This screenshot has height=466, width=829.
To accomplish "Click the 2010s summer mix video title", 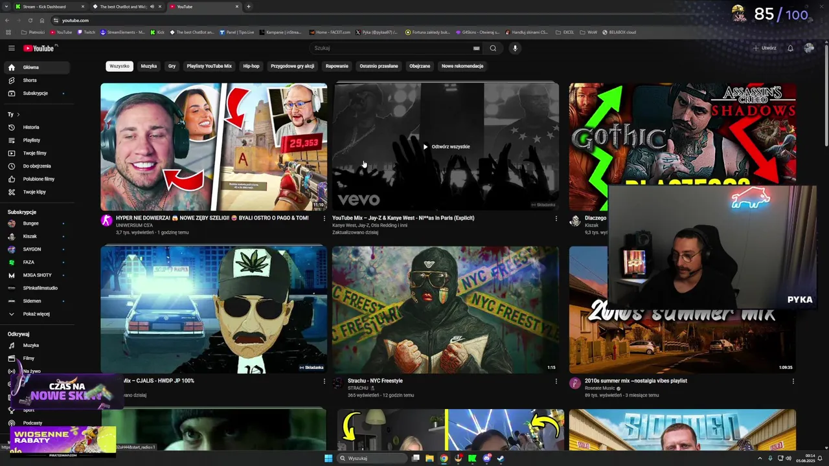I will point(636,381).
